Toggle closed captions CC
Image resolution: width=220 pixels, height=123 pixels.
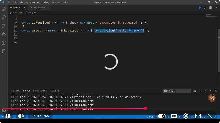[x=174, y=116]
